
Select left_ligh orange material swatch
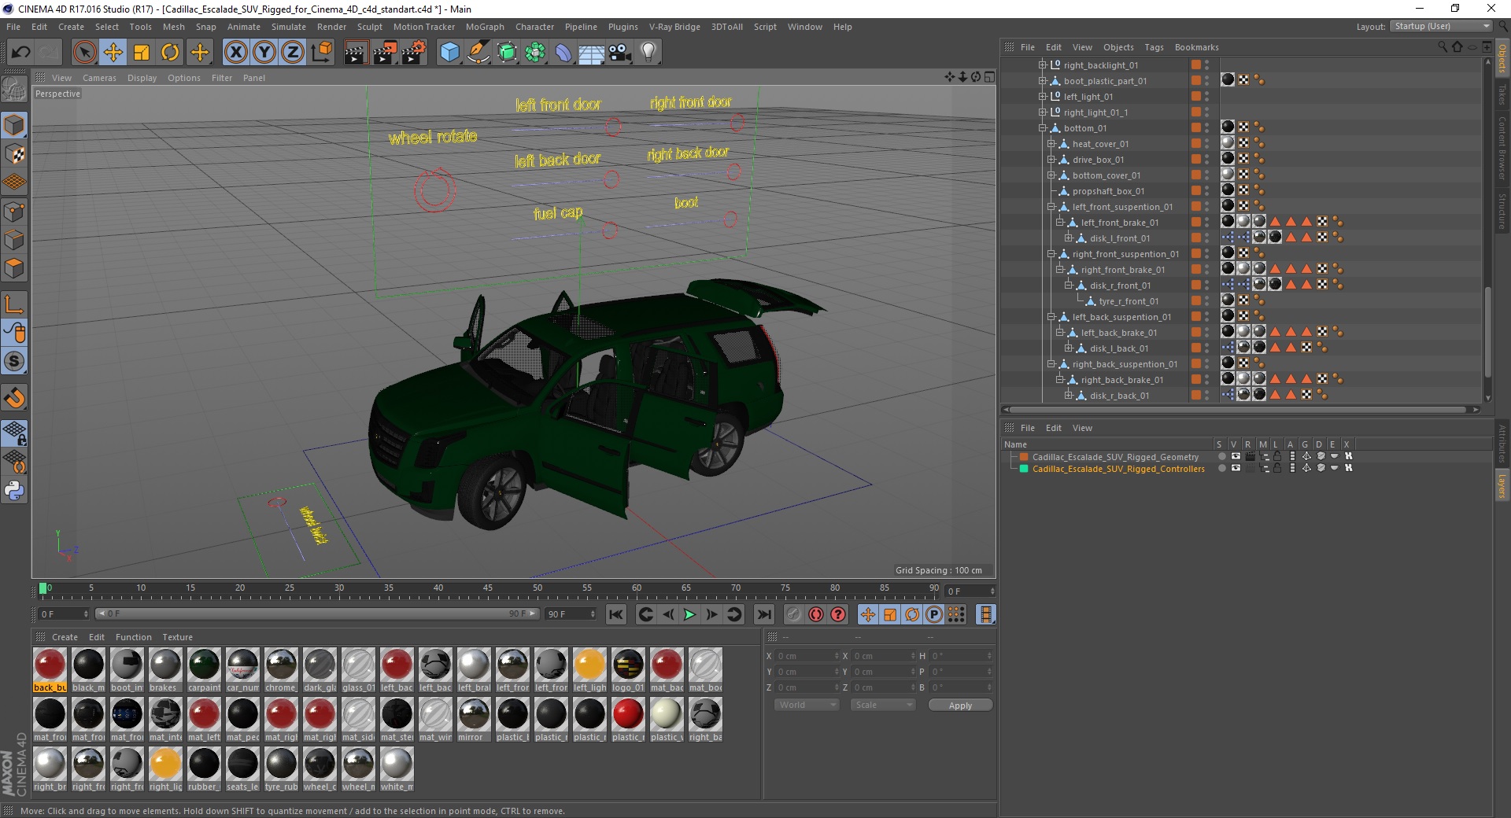pos(589,670)
